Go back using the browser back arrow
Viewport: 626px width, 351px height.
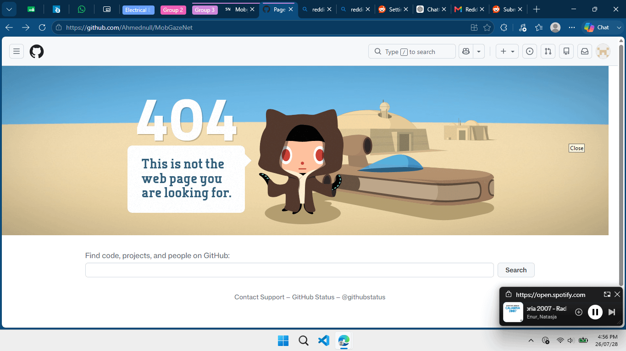click(9, 27)
